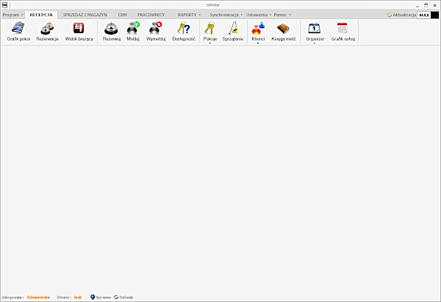Click Melduj to check in guest
The height and width of the screenshot is (302, 441).
[133, 31]
